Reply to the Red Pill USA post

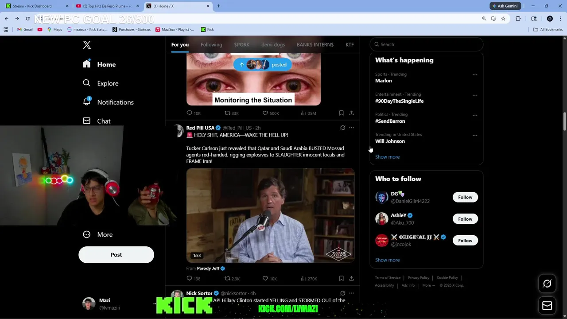tap(194, 279)
